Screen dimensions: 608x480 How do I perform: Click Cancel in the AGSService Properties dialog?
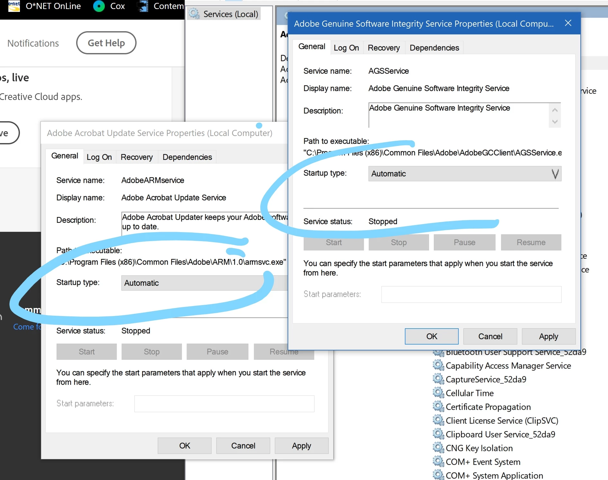pos(490,336)
